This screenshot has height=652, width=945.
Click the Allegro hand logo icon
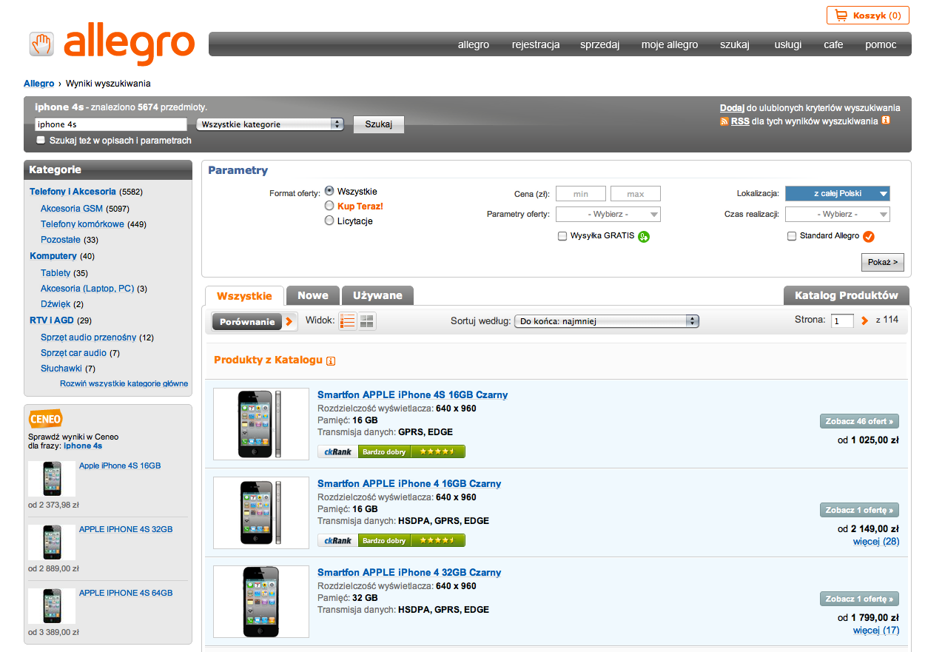(42, 44)
